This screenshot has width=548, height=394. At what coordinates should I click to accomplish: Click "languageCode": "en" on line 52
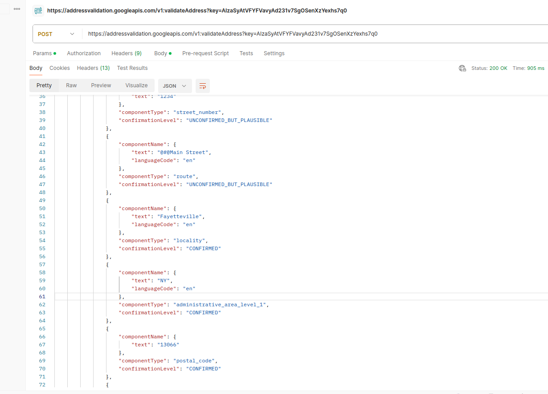(x=164, y=224)
